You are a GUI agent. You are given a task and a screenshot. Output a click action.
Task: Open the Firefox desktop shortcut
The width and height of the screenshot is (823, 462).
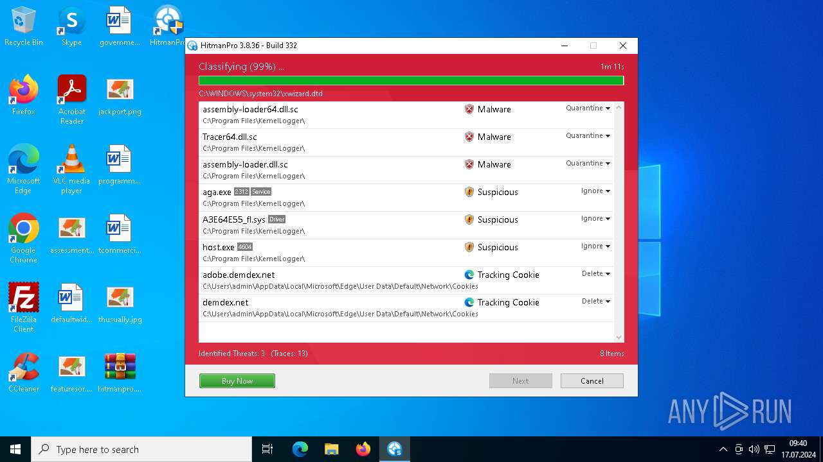point(24,96)
